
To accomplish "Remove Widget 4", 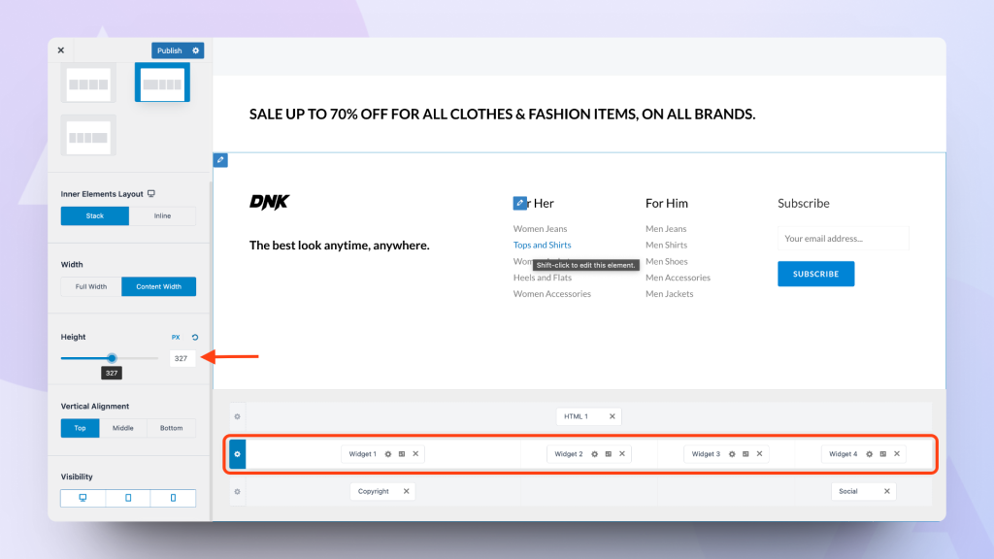I will point(897,454).
